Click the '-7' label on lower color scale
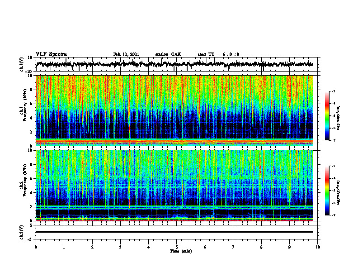The width and height of the screenshot is (358, 277). click(x=334, y=215)
